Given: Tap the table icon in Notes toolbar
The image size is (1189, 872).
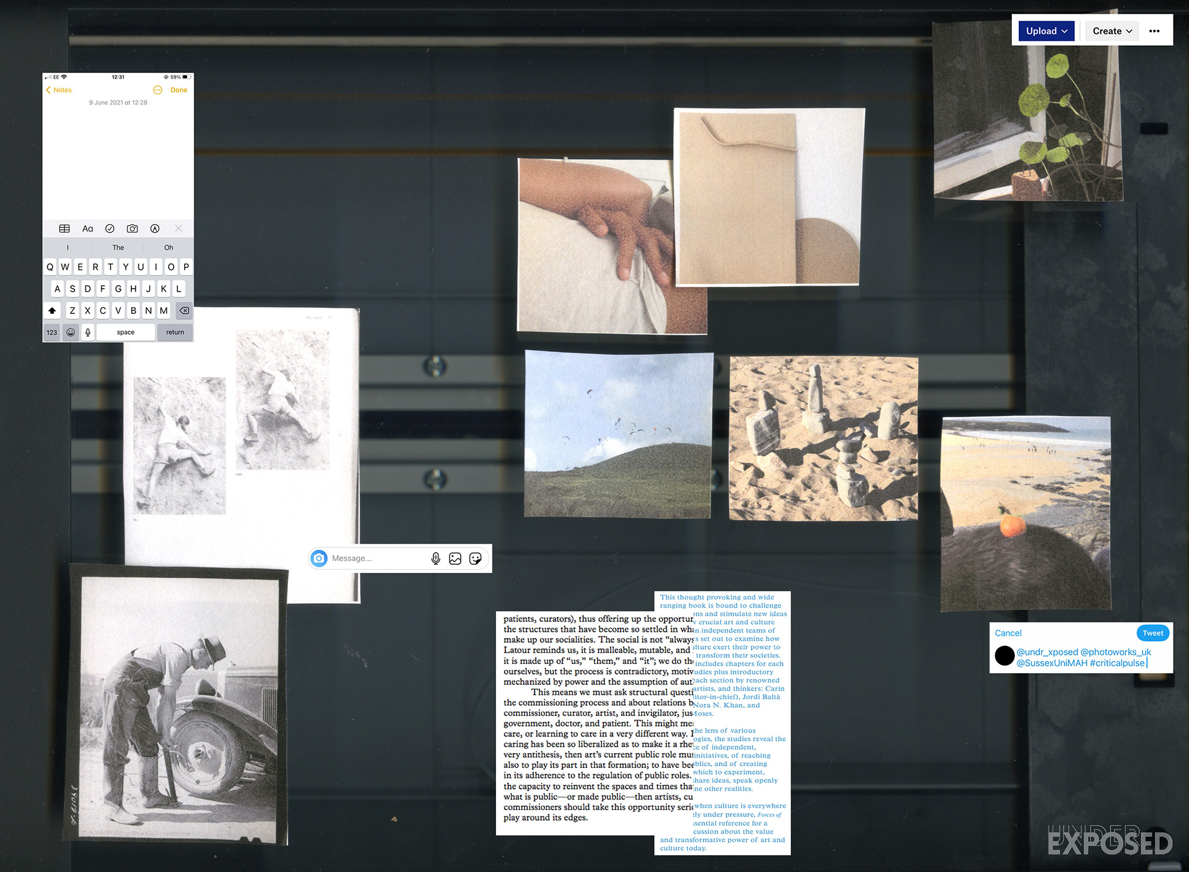Looking at the screenshot, I should pos(64,229).
